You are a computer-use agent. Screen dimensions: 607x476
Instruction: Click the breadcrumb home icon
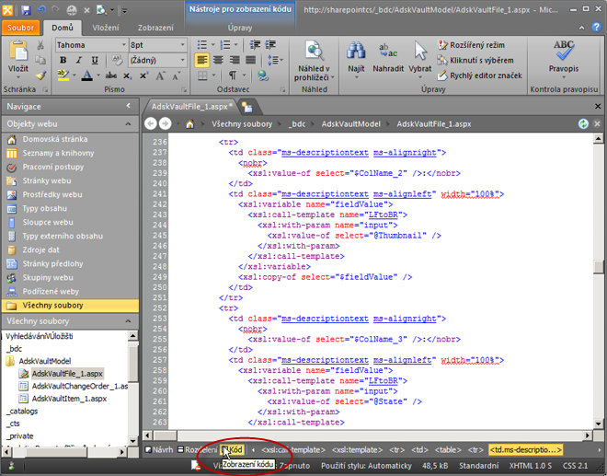189,124
